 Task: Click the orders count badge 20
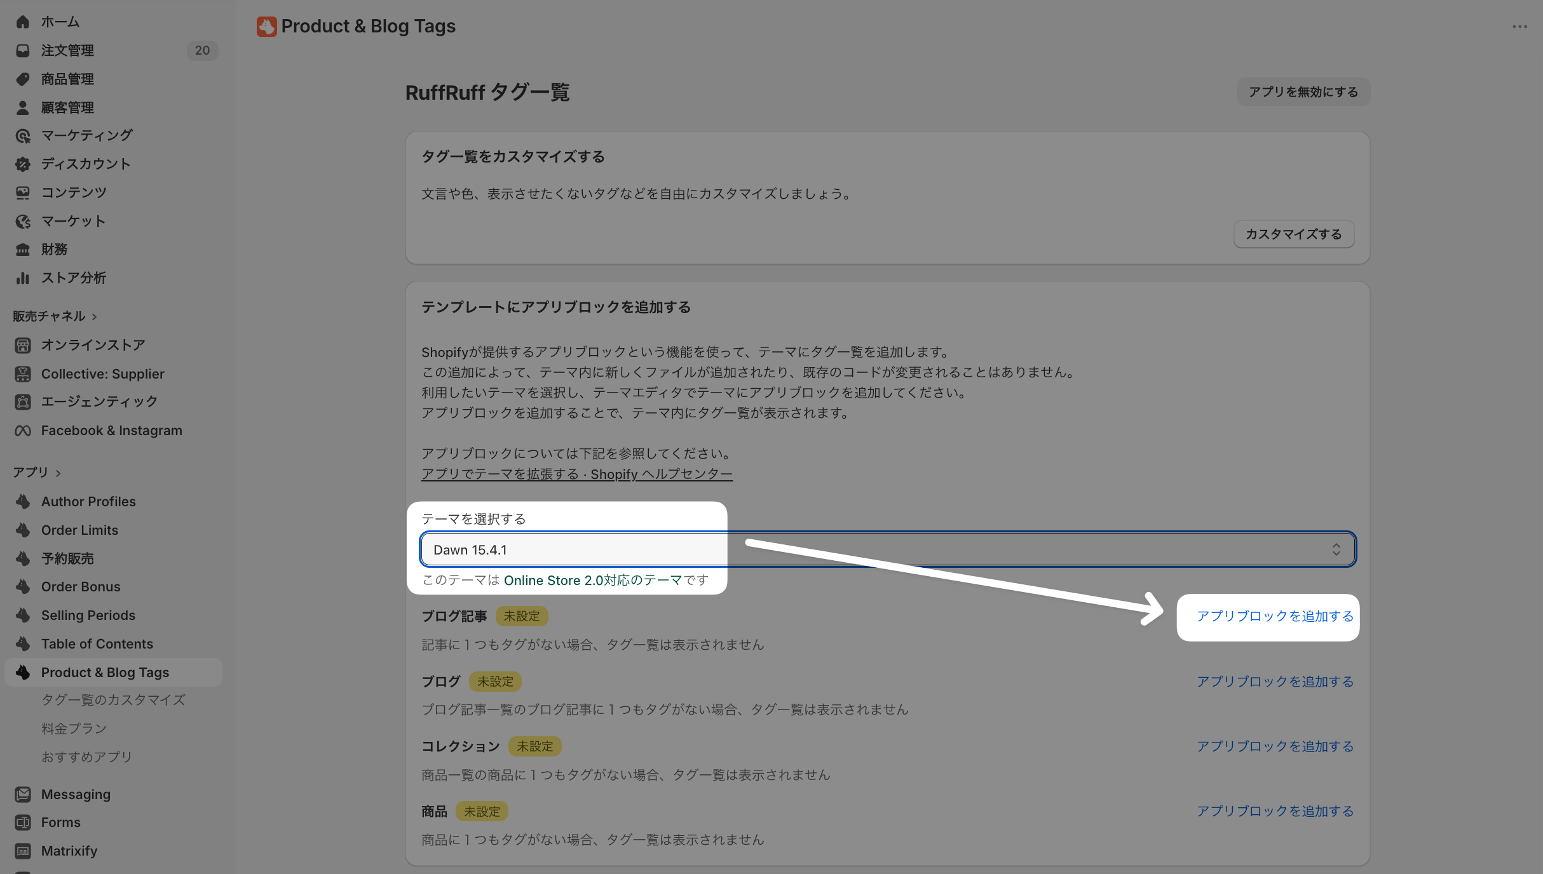[x=202, y=50]
